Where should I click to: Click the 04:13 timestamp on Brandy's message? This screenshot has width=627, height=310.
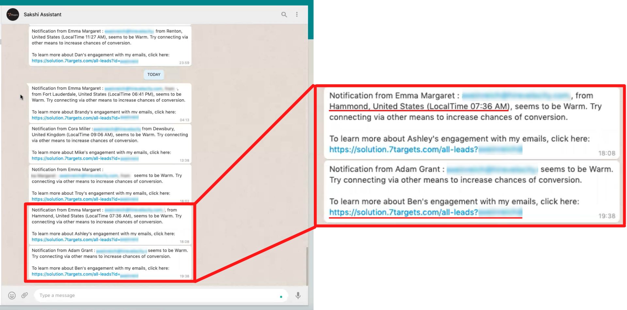184,120
